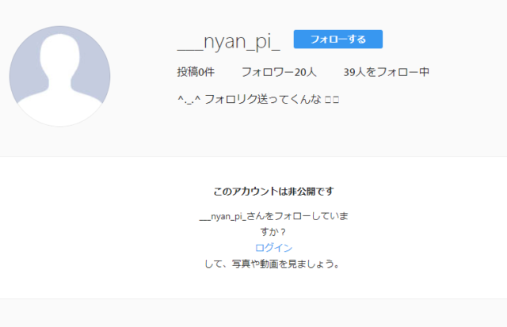Click the head of the avatar silhouette
The image size is (507, 327).
(59, 60)
